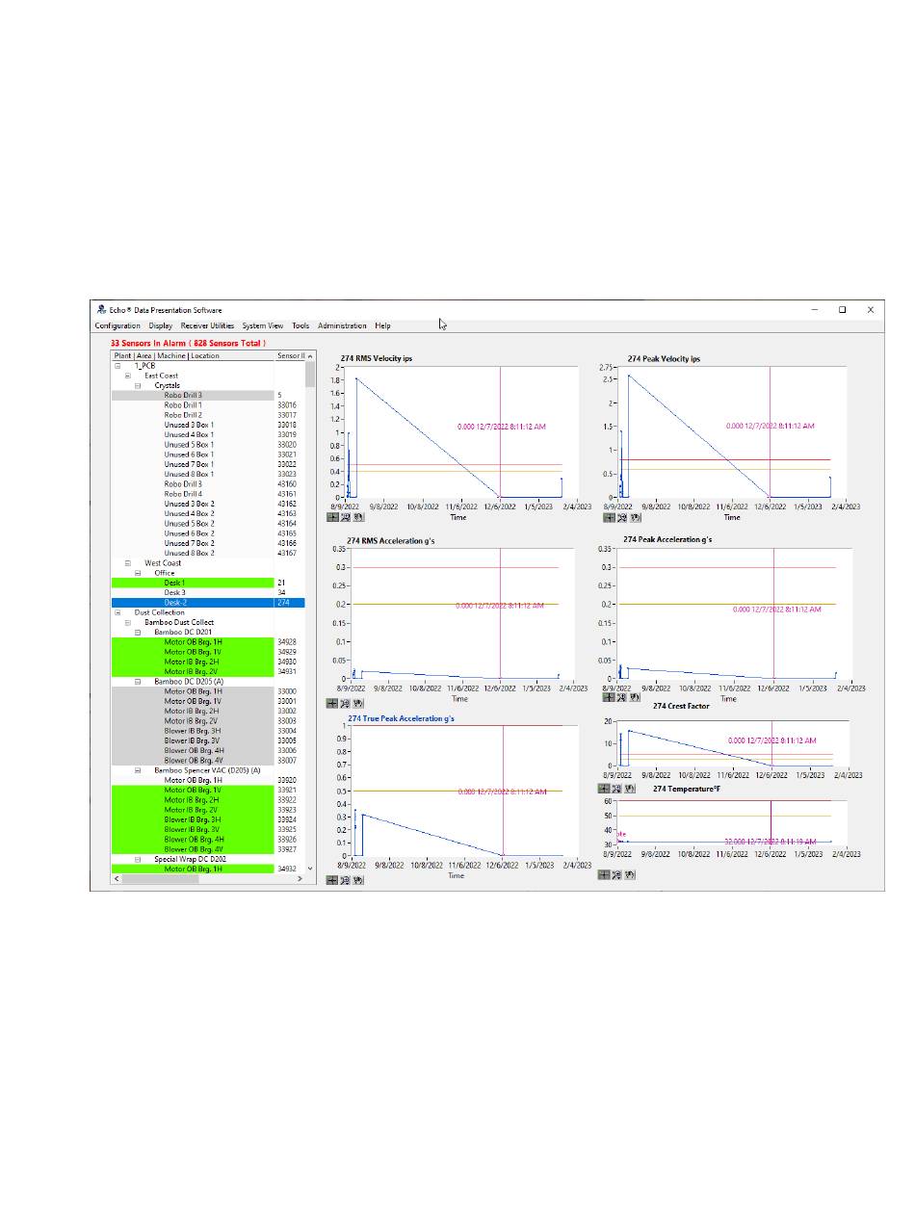The width and height of the screenshot is (915, 1220).
Task: Click the 33 Sensors In Alarm status text
Action: (x=188, y=343)
